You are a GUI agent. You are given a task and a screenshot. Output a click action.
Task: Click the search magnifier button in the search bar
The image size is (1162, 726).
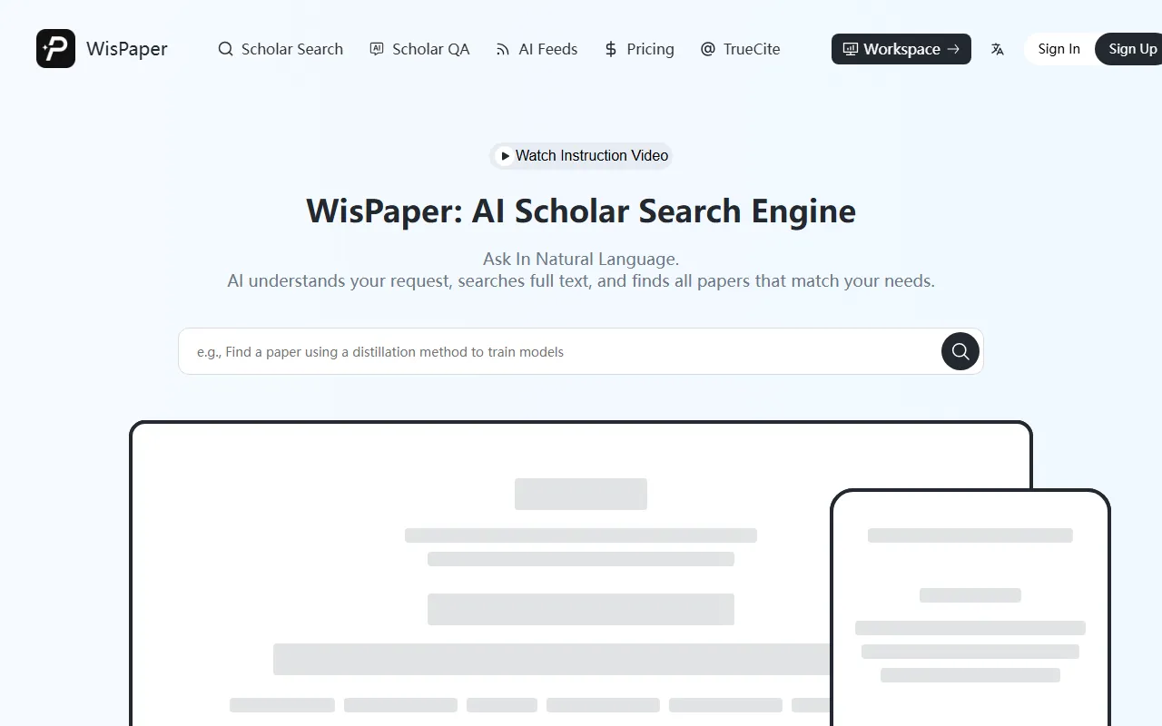pyautogui.click(x=960, y=351)
